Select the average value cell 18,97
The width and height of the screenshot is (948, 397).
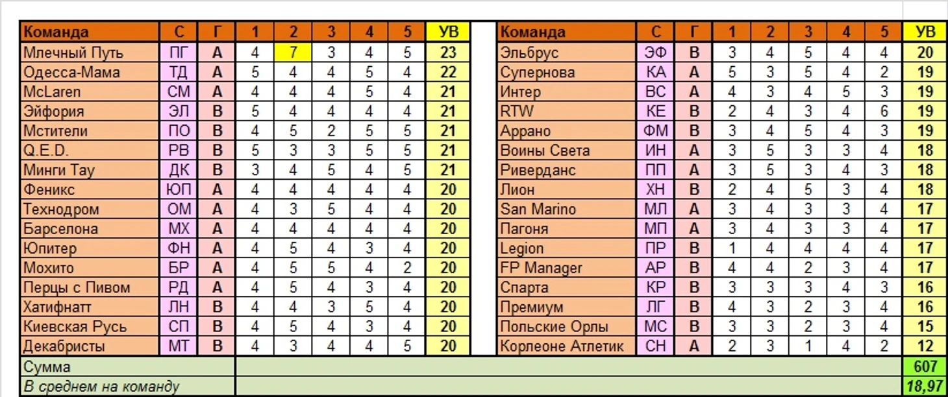tap(925, 386)
